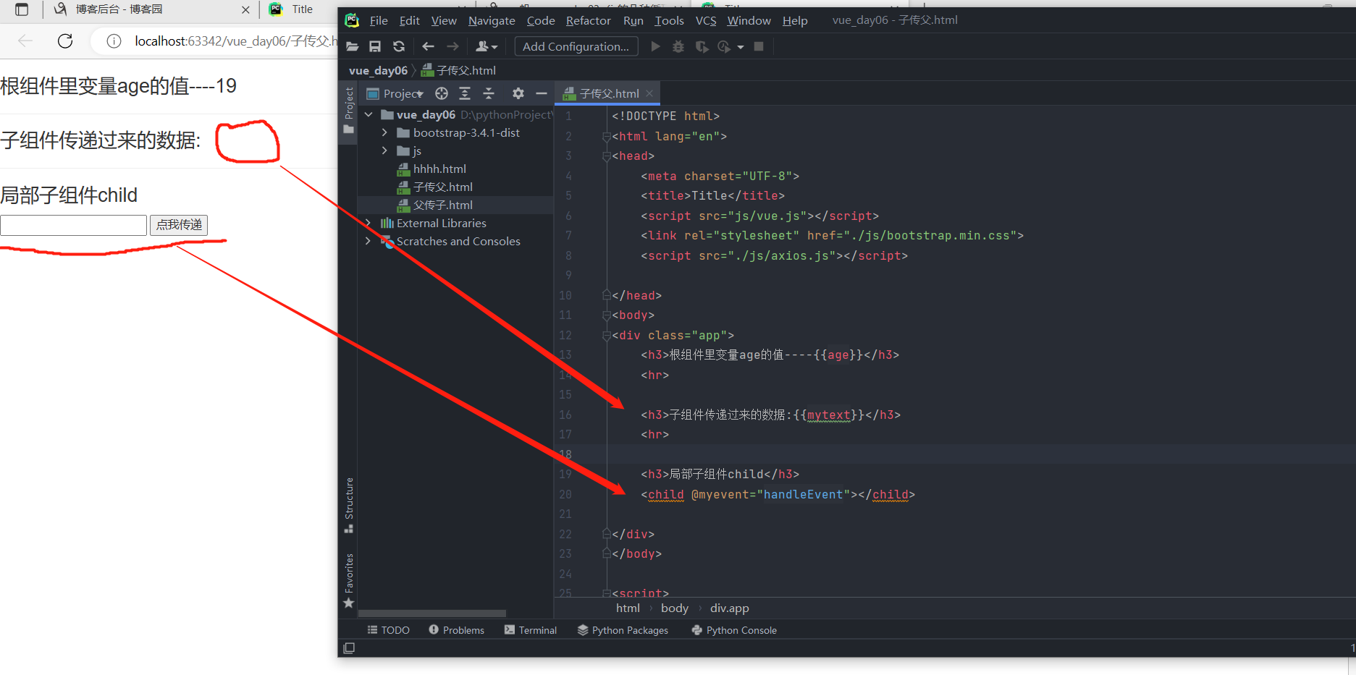Screen dimensions: 1356x675
Task: Open the File menu
Action: coord(379,20)
